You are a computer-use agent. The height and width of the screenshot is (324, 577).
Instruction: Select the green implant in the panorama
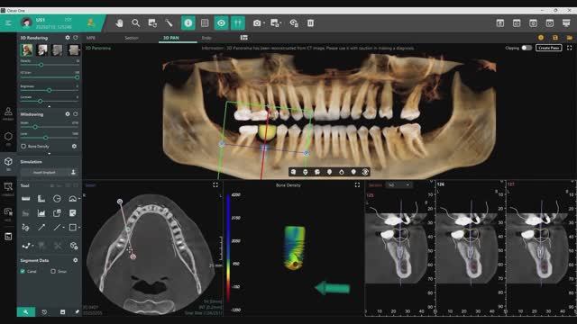pos(267,132)
